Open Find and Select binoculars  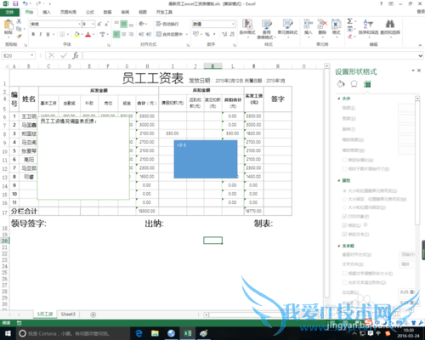click(x=390, y=27)
